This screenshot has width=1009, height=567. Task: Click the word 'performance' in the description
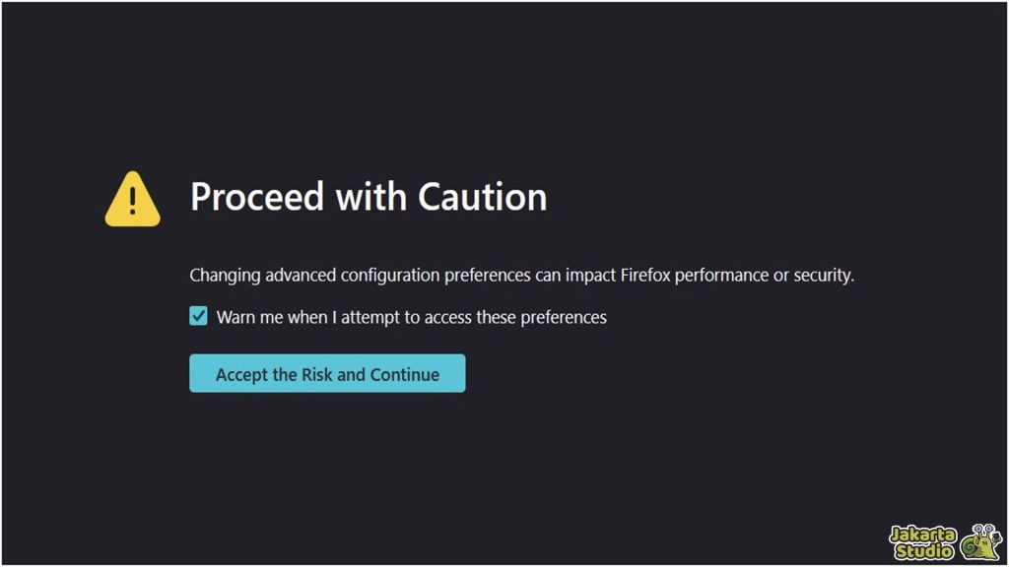(722, 276)
